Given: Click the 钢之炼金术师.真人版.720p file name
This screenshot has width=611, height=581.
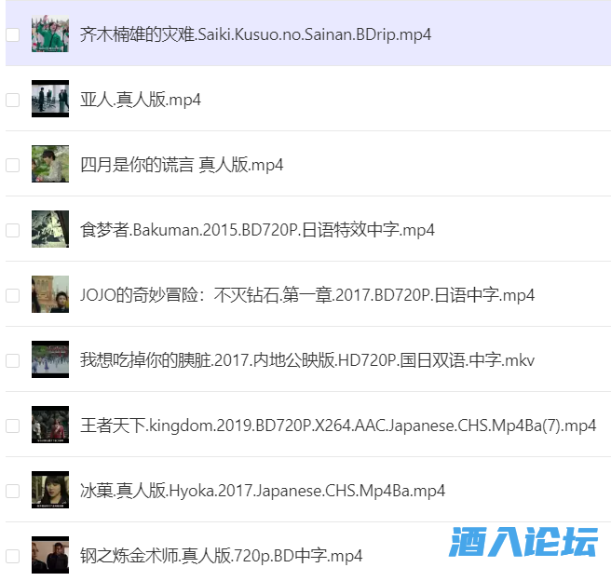Looking at the screenshot, I should (221, 556).
